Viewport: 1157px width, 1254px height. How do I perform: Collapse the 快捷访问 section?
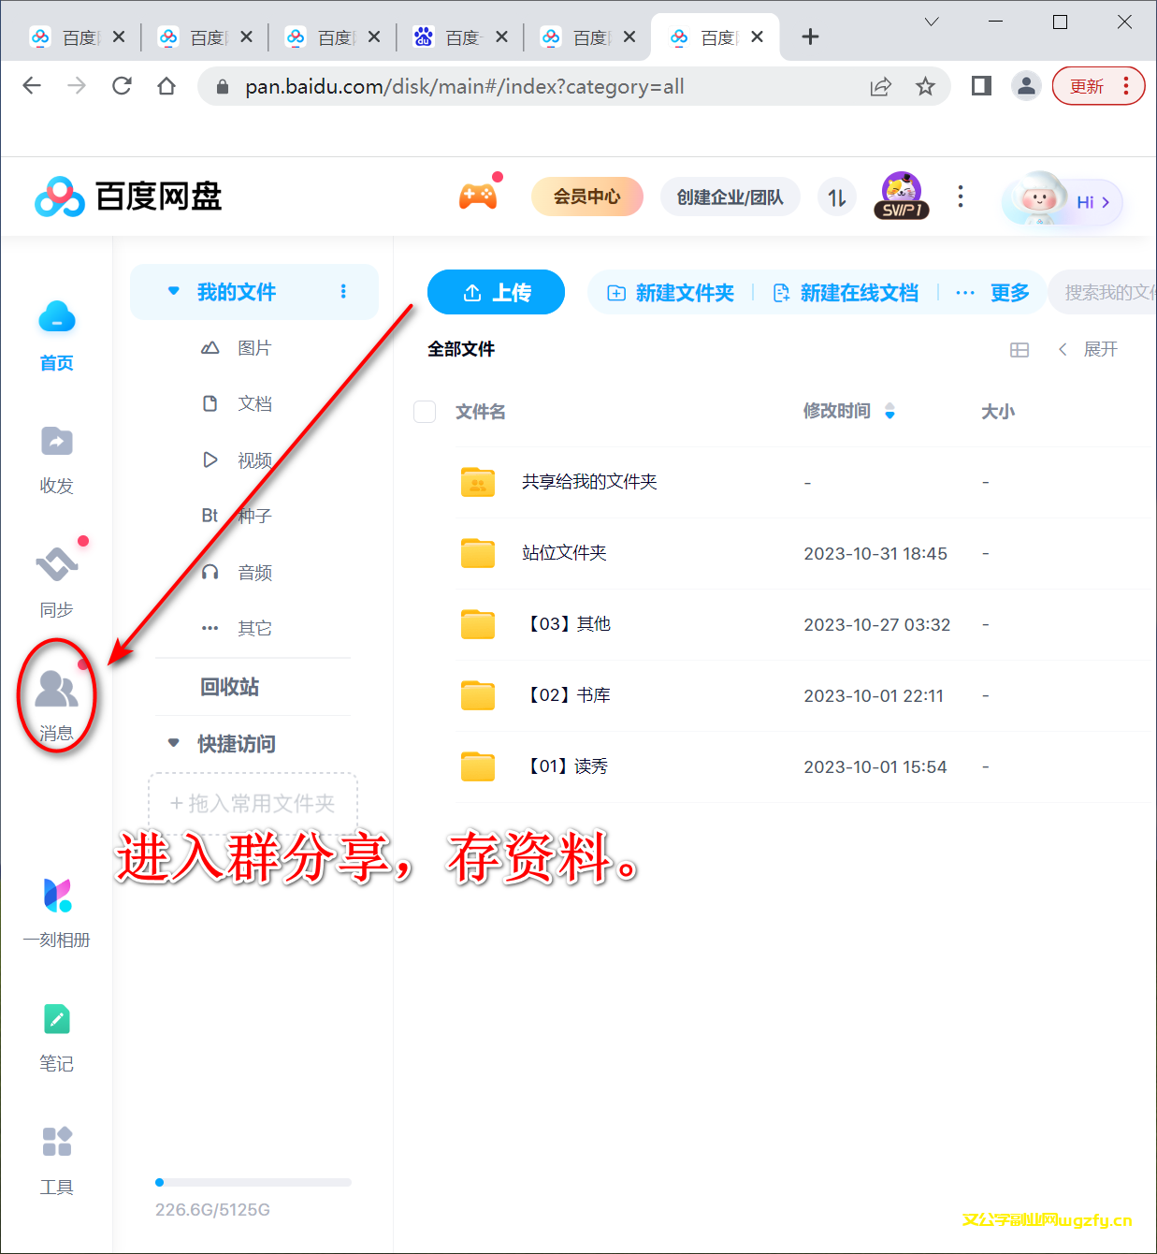click(173, 743)
